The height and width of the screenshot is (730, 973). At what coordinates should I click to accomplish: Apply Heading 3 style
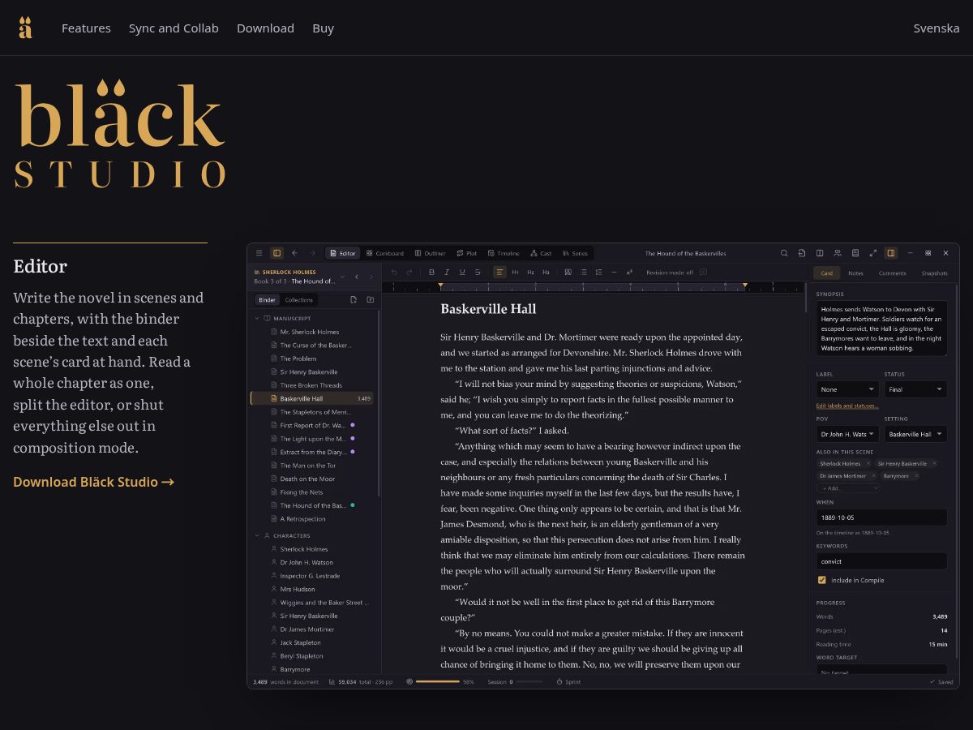tap(546, 272)
